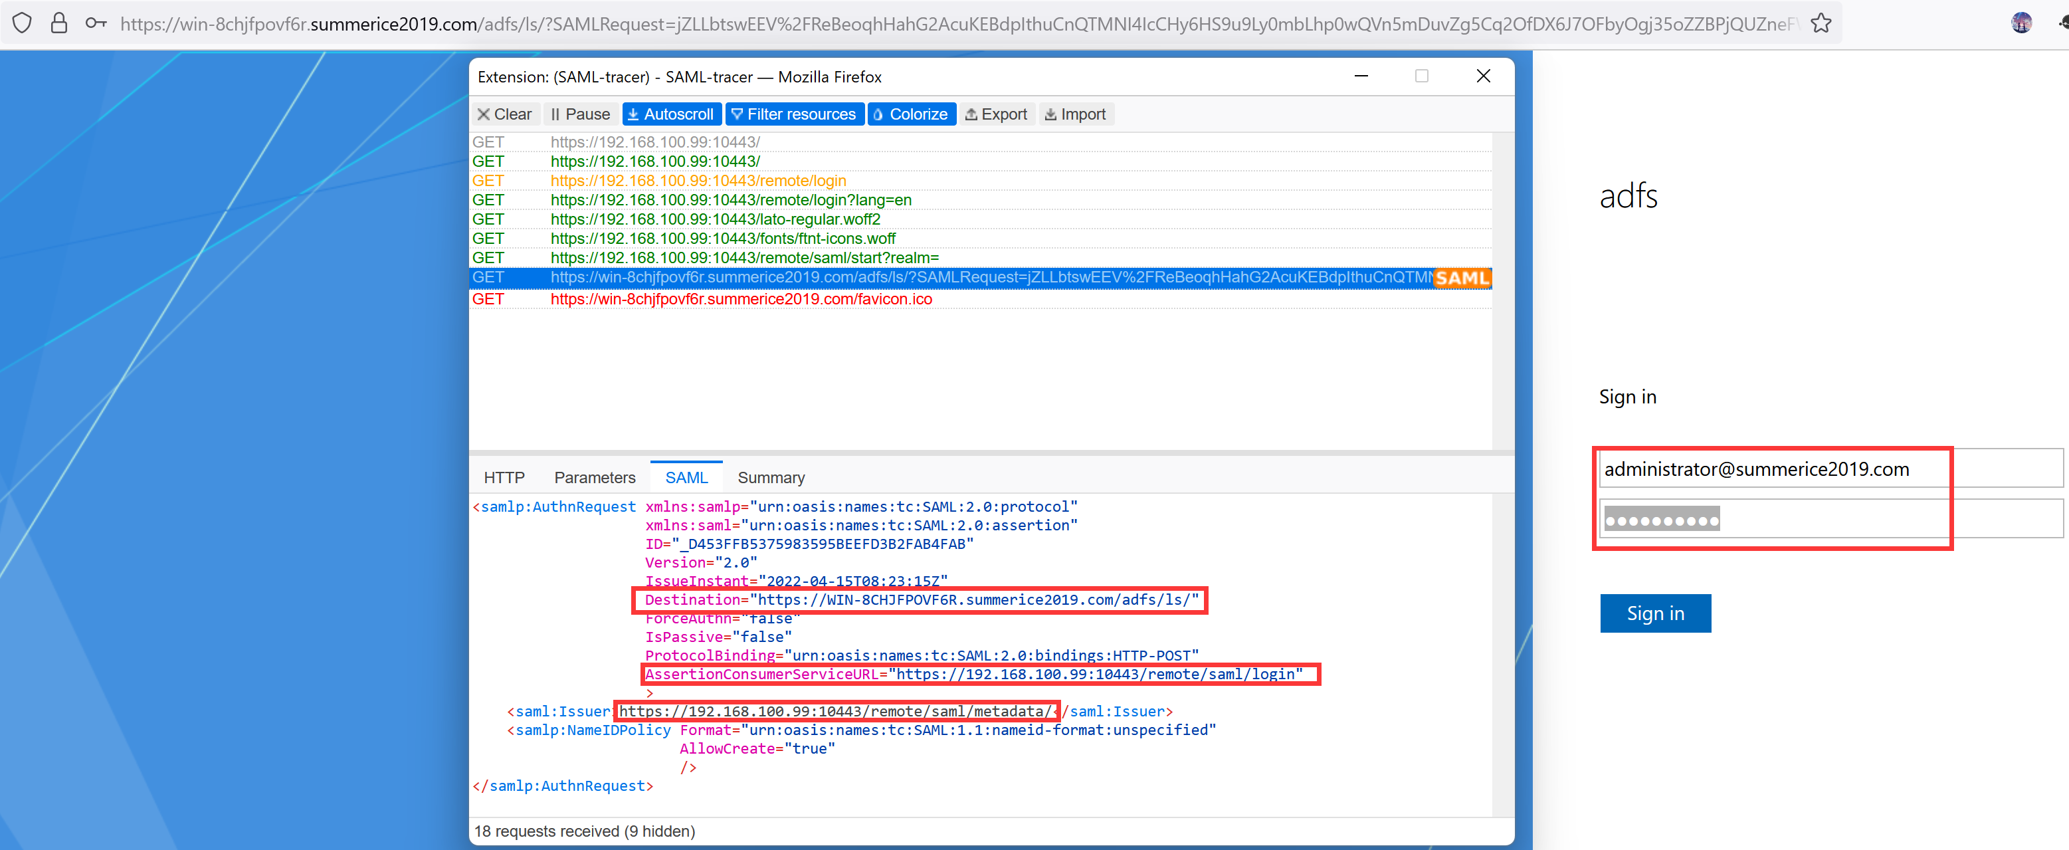This screenshot has height=850, width=2069.
Task: Toggle Filter resources button
Action: pos(793,114)
